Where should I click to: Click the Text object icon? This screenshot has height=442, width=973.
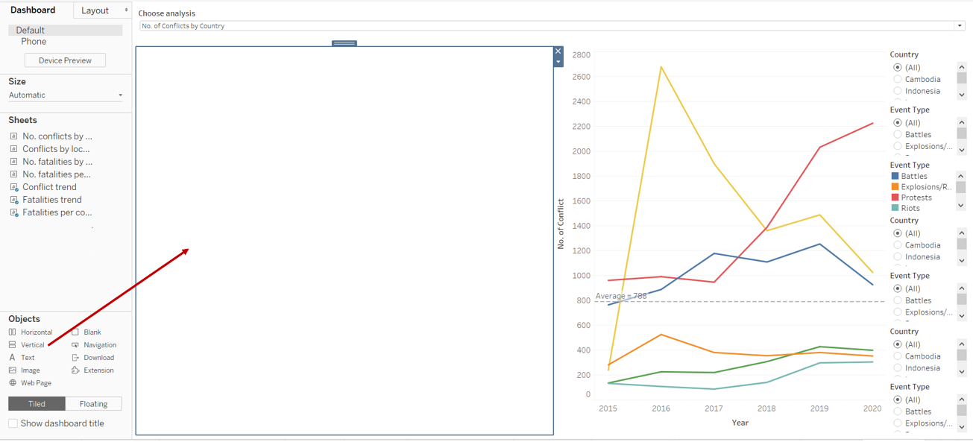pos(13,358)
